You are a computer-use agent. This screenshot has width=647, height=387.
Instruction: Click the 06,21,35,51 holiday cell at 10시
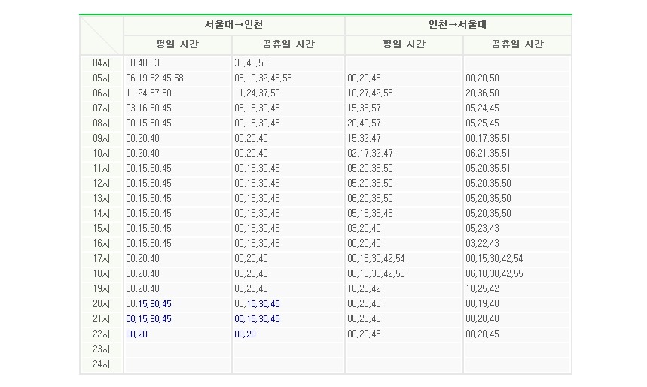point(488,154)
